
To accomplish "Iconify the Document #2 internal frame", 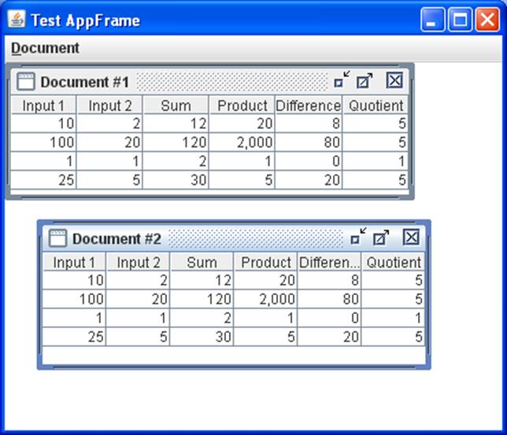I will tap(358, 238).
